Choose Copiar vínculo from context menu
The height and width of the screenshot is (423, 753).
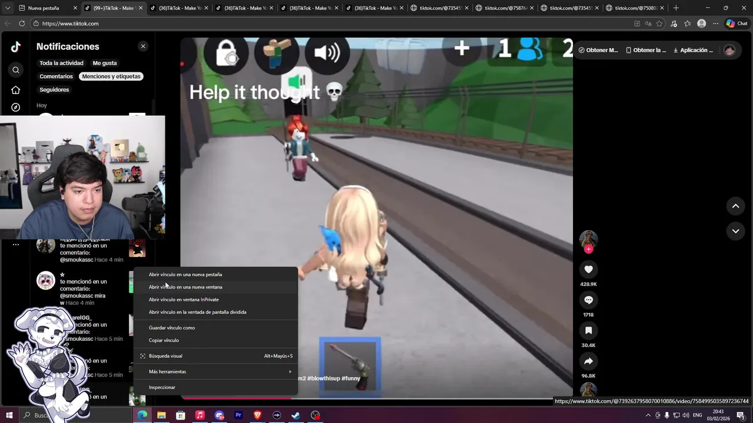(x=215, y=340)
